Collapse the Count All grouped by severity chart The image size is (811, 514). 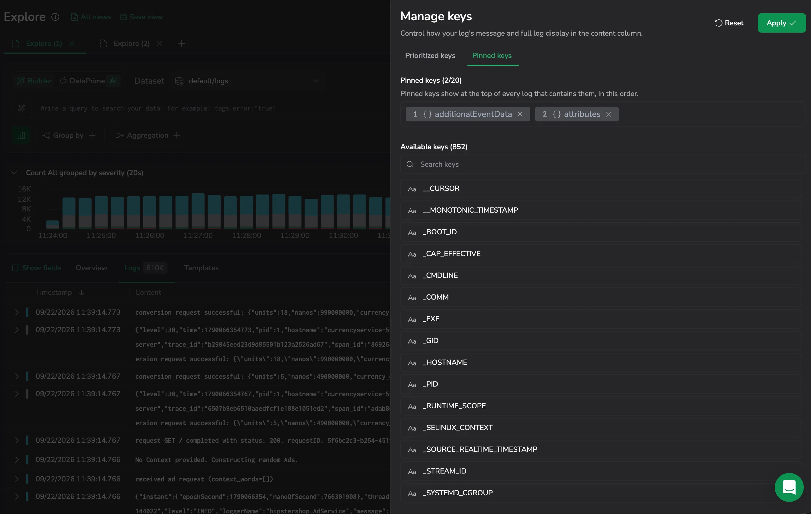14,173
